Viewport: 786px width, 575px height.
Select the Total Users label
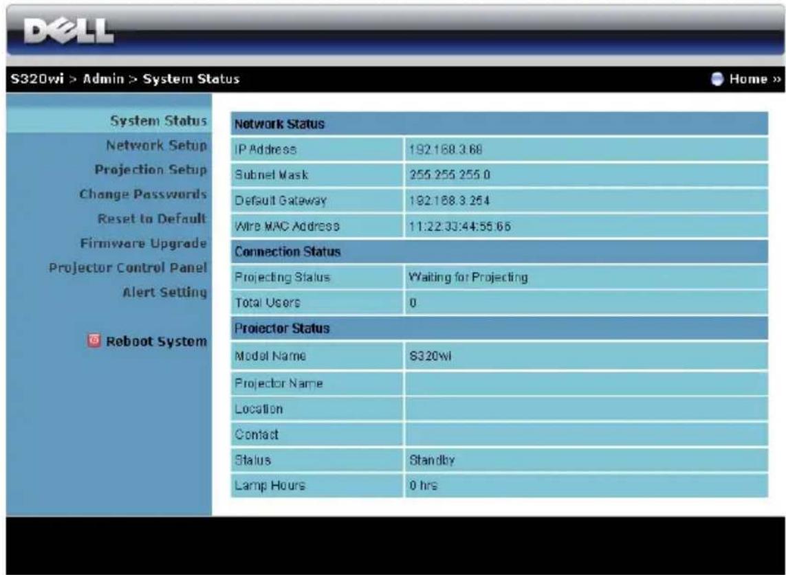point(268,302)
